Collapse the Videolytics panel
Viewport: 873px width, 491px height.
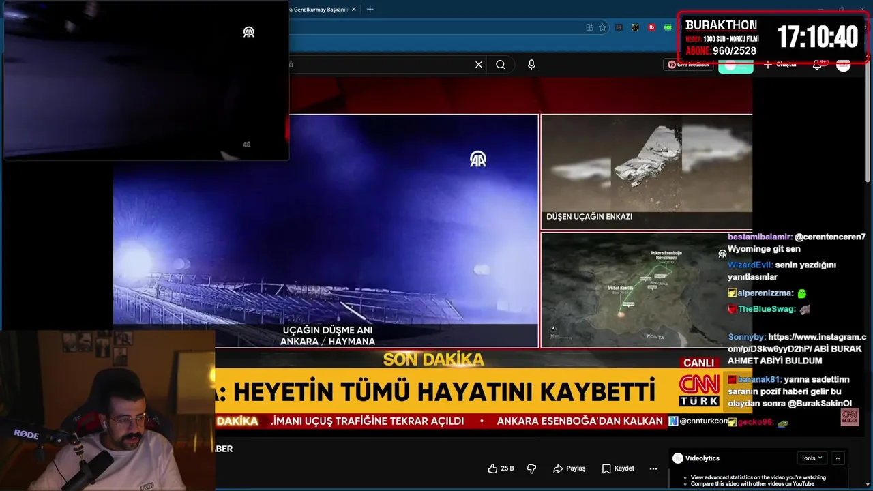coord(838,458)
